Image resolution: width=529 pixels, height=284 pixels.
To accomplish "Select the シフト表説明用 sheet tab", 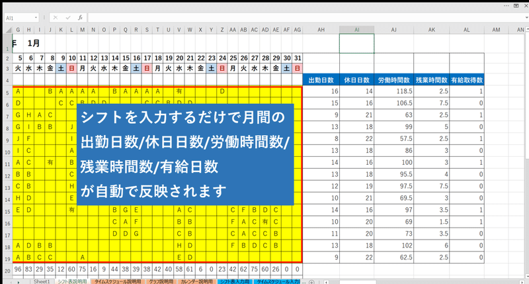I will coord(72,281).
